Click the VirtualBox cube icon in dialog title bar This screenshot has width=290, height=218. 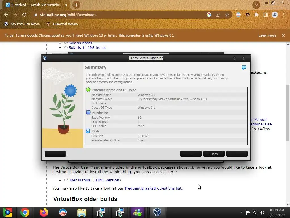click(45, 58)
